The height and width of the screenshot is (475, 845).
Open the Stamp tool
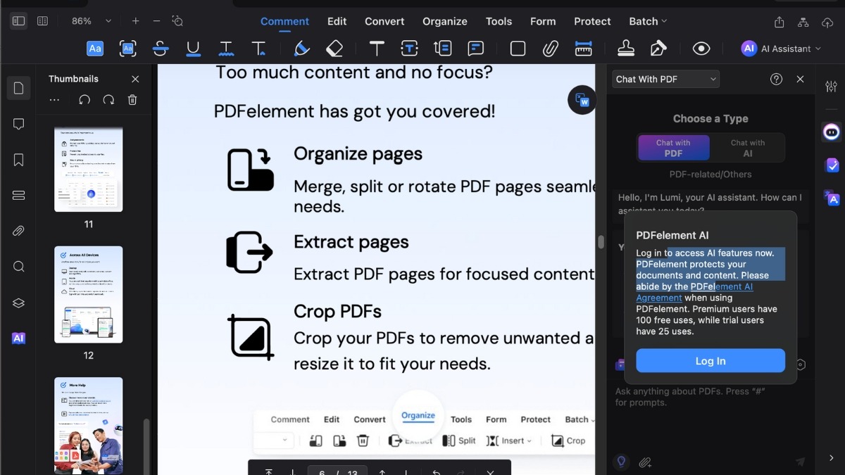(x=625, y=49)
